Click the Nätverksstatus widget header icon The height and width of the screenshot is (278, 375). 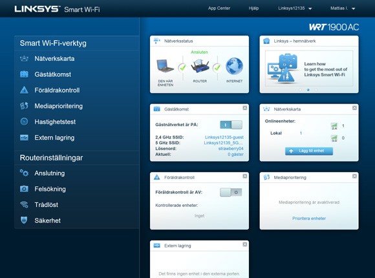pos(157,41)
